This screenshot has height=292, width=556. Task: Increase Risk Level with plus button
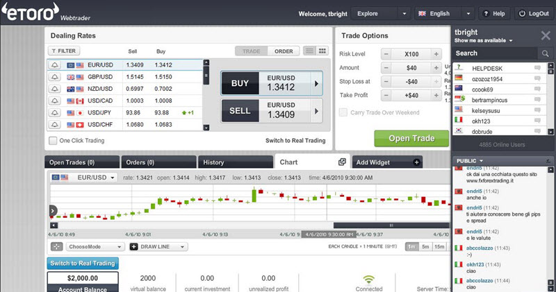pyautogui.click(x=436, y=54)
